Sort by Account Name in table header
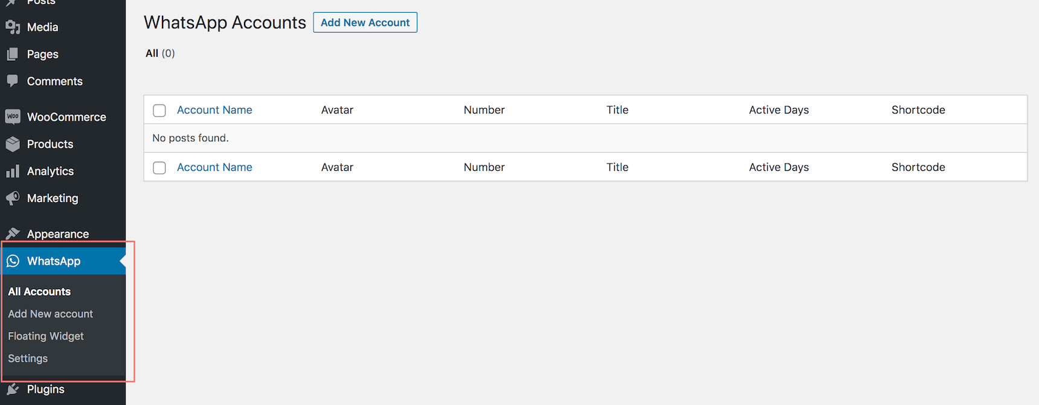The height and width of the screenshot is (405, 1039). (214, 110)
